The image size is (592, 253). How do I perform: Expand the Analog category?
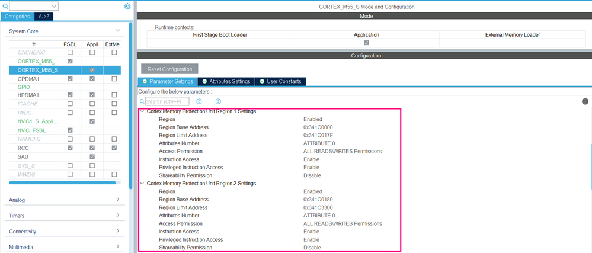(118, 200)
